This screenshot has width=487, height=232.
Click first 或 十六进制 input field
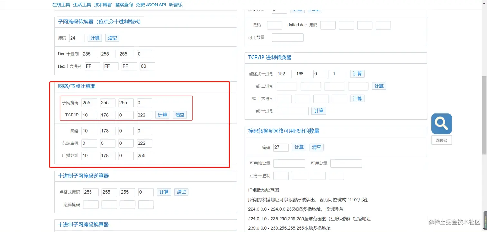[284, 99]
